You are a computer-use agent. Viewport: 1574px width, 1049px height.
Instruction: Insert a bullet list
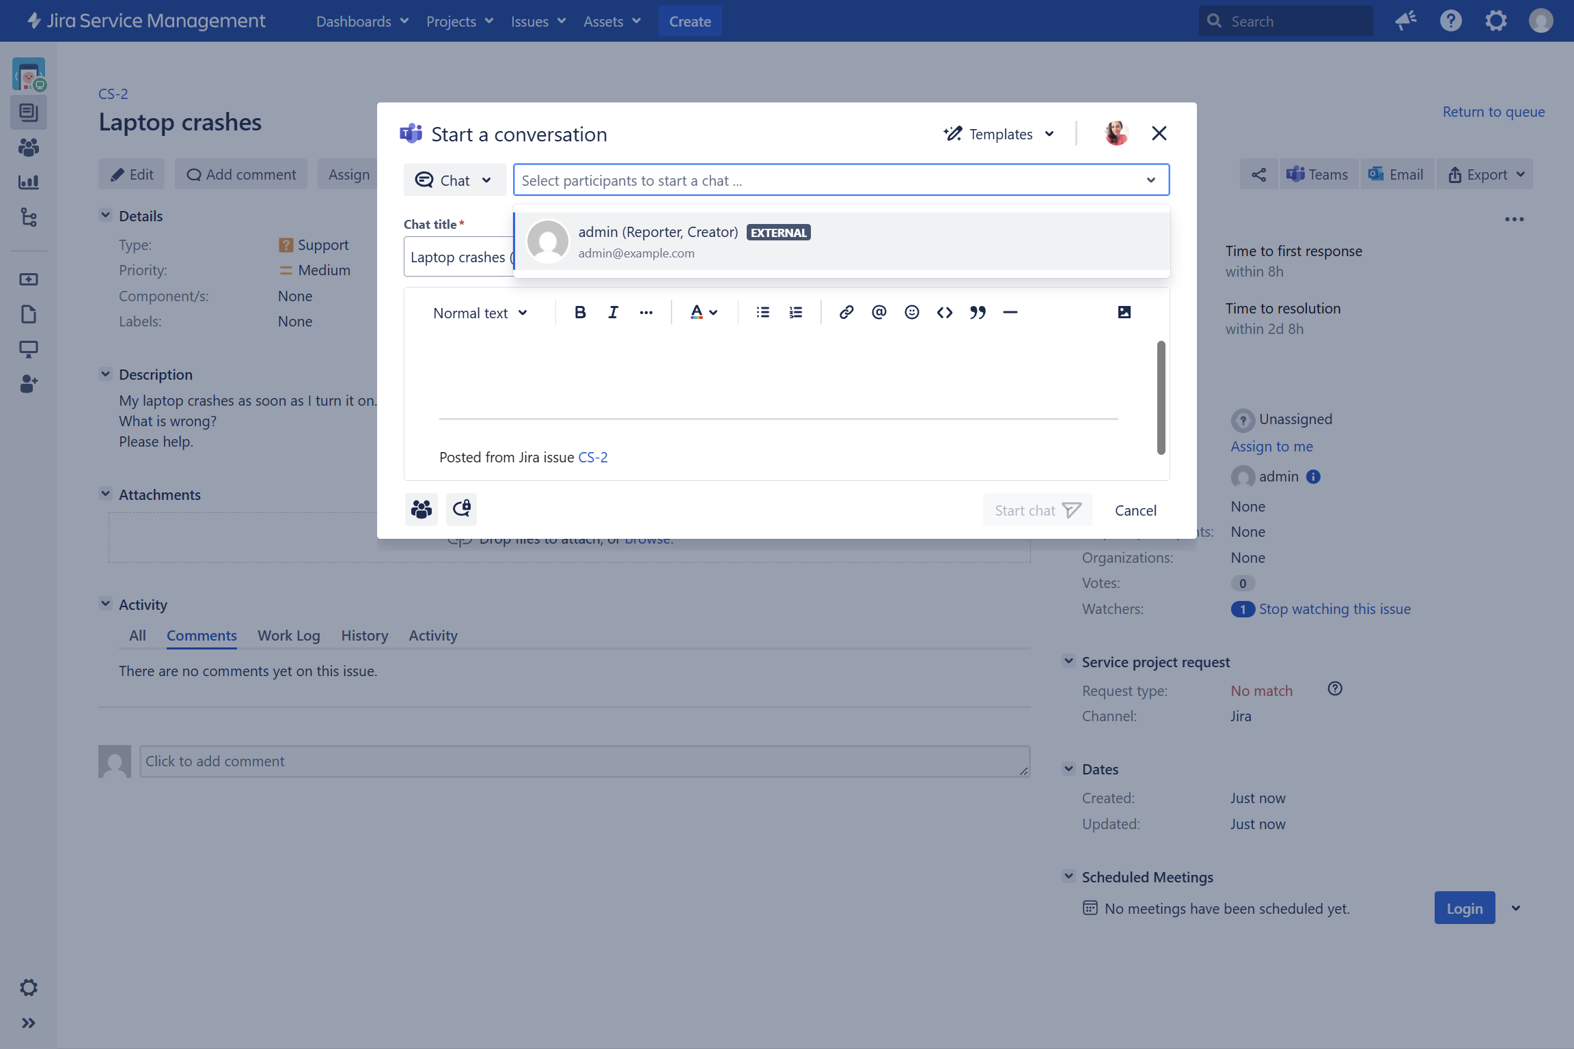(x=763, y=312)
